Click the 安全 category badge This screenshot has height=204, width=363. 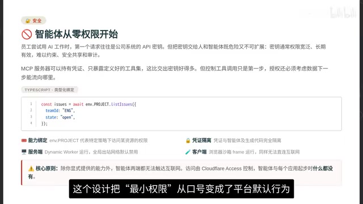[x=33, y=20]
